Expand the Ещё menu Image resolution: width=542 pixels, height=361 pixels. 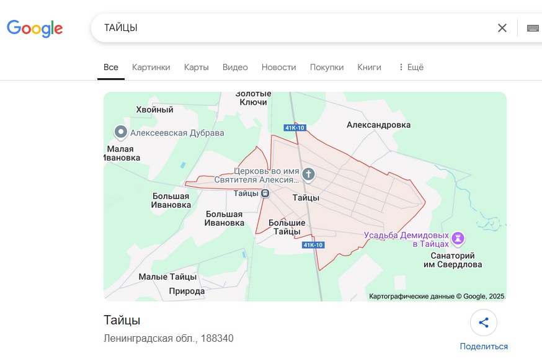coord(411,67)
